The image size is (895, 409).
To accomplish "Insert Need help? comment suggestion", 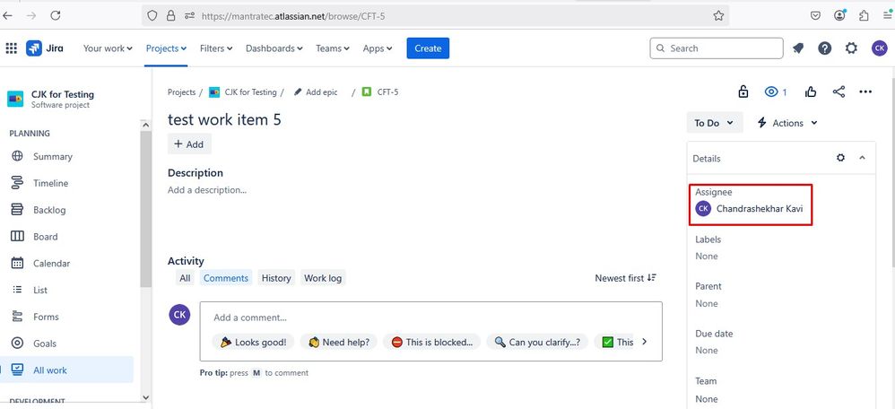I will click(339, 342).
